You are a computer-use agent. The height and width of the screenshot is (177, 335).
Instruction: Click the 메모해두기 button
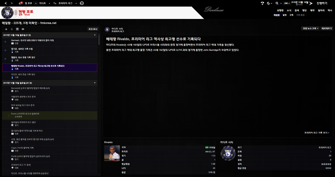point(327,28)
